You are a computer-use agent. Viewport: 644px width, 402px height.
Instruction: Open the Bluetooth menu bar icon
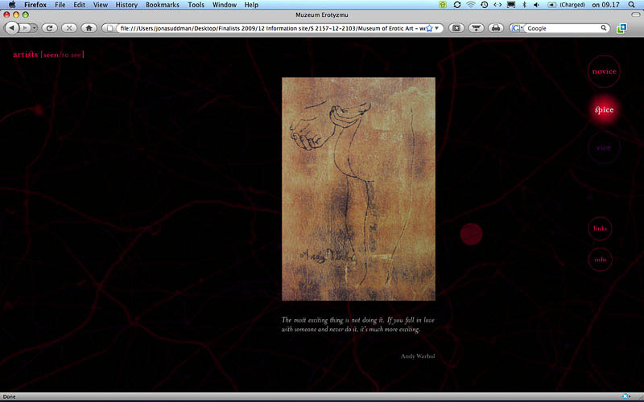click(524, 5)
